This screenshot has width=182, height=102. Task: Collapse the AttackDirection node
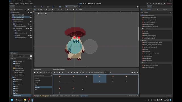(12, 22)
